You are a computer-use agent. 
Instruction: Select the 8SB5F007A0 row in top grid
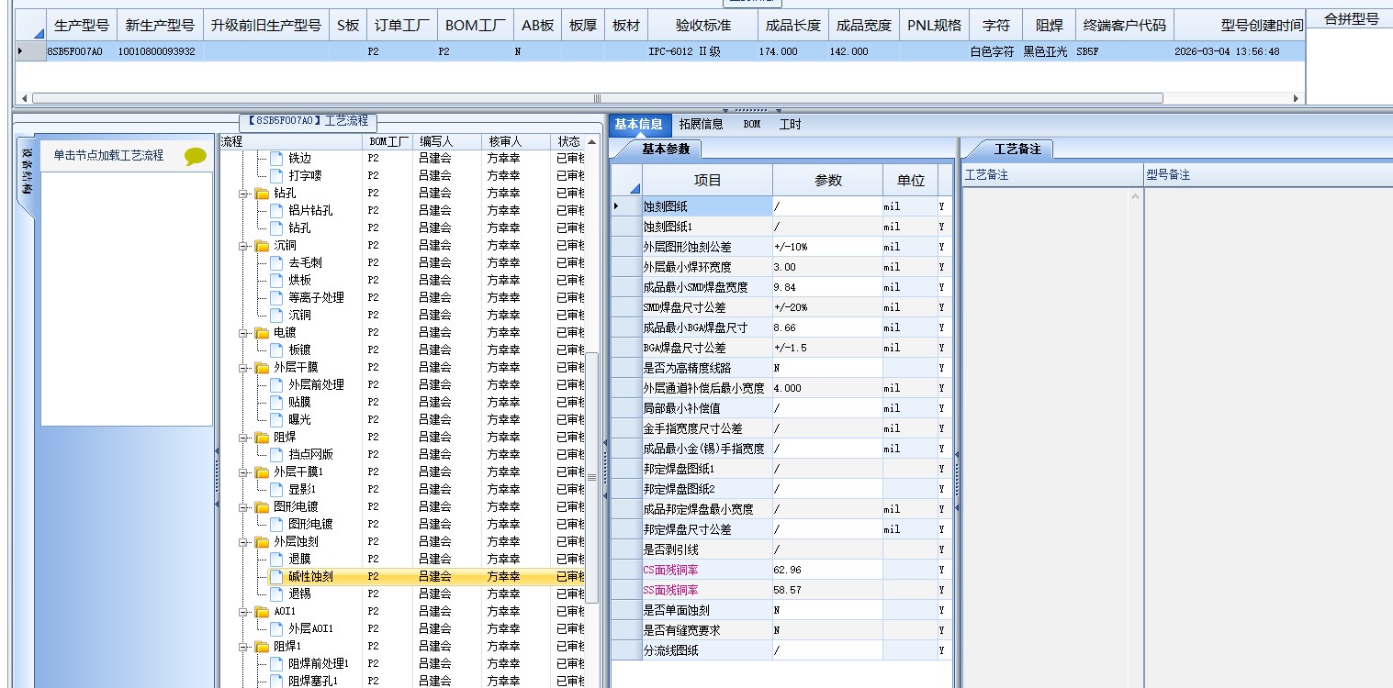(661, 51)
